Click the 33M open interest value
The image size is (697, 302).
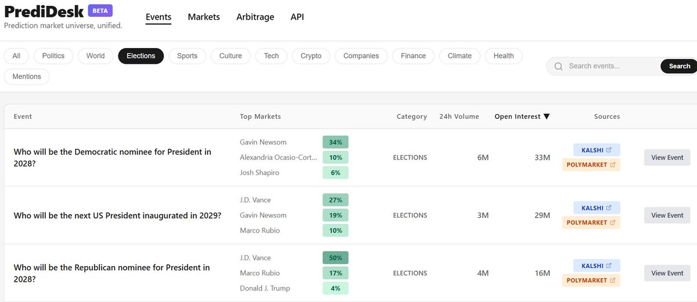542,157
